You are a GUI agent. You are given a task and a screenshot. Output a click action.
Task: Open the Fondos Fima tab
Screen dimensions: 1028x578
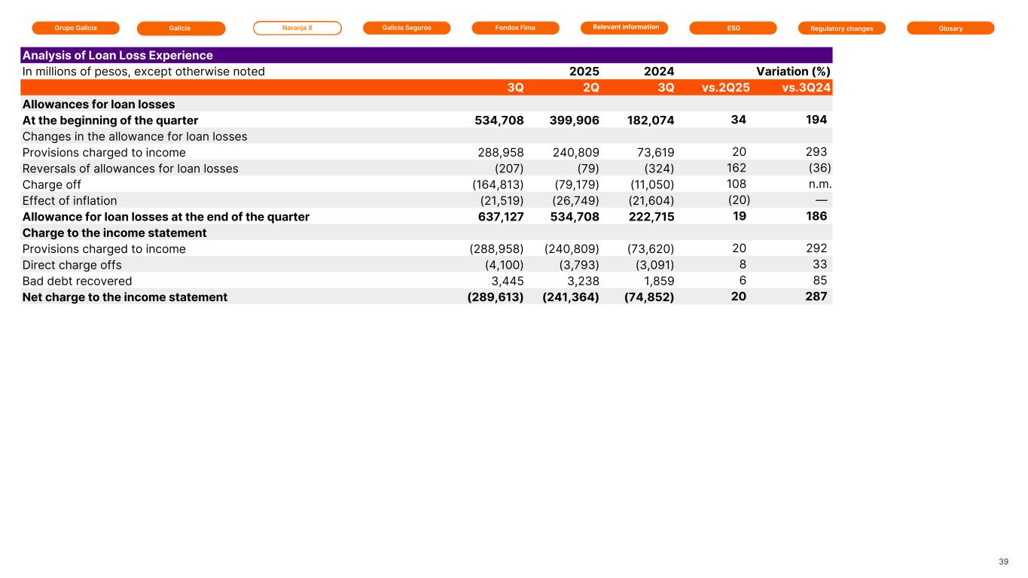tap(515, 28)
